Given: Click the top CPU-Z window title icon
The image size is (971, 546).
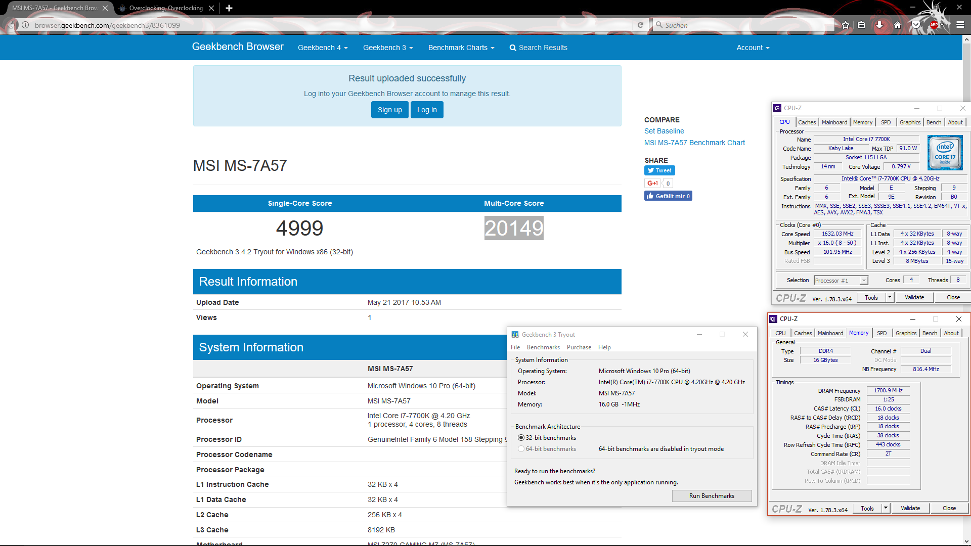Looking at the screenshot, I should point(777,108).
